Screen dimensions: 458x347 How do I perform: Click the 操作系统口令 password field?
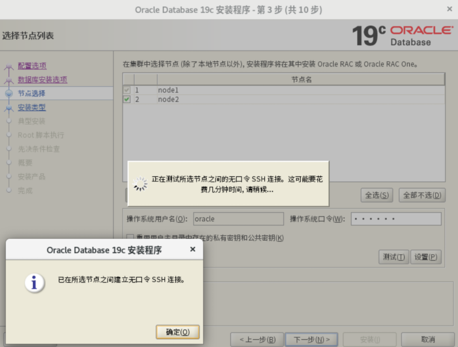[x=396, y=219]
